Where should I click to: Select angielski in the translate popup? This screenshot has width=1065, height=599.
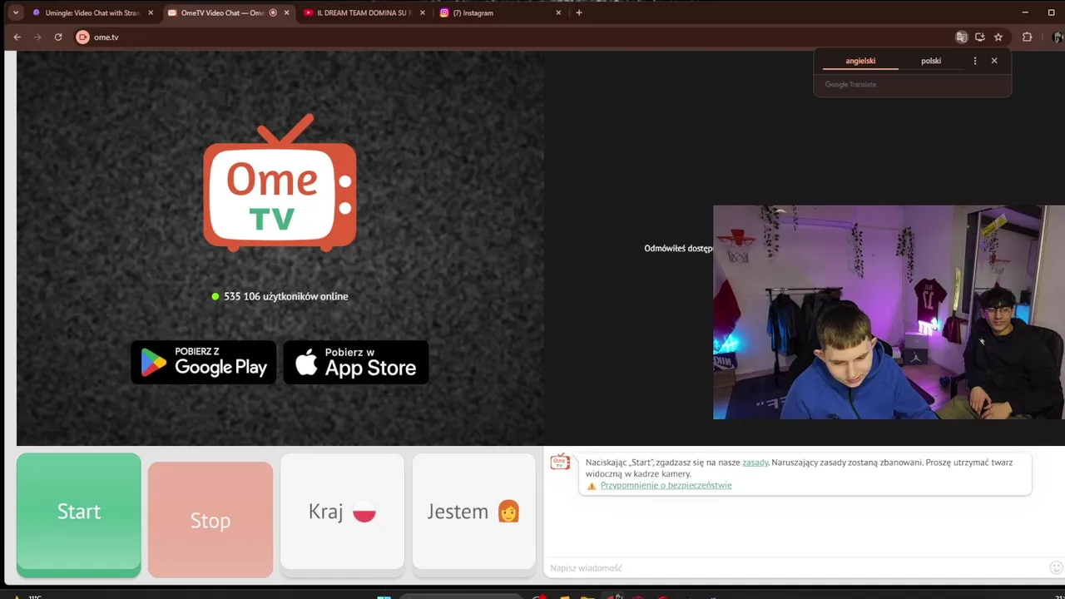point(860,61)
